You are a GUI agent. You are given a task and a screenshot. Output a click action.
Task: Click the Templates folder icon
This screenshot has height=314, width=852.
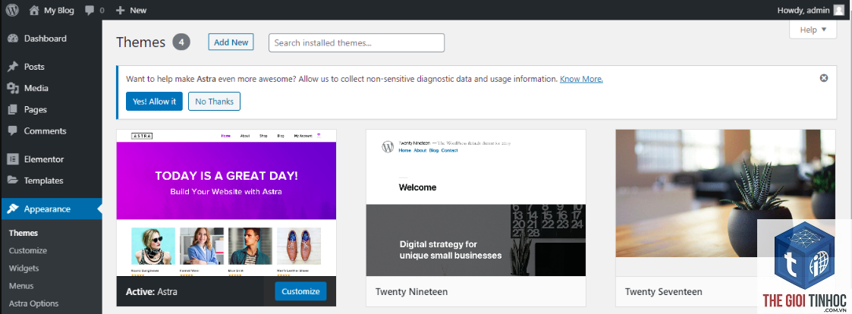tap(13, 181)
